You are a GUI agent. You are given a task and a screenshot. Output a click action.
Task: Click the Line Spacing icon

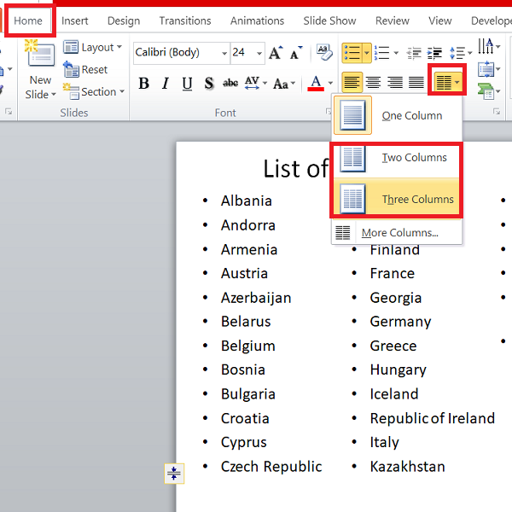click(x=457, y=53)
